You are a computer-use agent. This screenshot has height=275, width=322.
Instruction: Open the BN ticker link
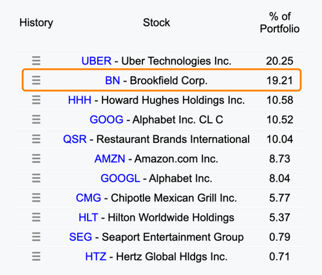click(113, 81)
